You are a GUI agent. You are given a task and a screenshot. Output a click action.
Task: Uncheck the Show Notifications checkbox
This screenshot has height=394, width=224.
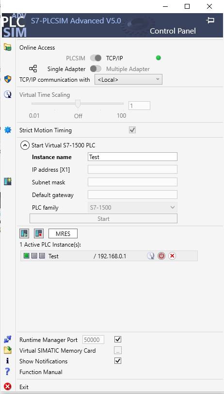(x=118, y=361)
